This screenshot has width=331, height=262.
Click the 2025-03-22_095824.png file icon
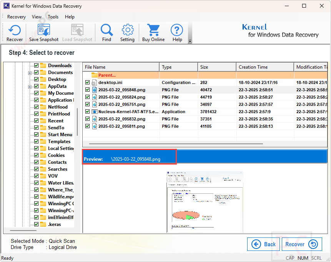pos(95,97)
